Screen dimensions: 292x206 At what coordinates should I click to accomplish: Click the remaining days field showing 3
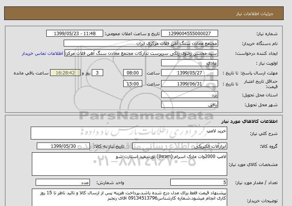[97, 73]
